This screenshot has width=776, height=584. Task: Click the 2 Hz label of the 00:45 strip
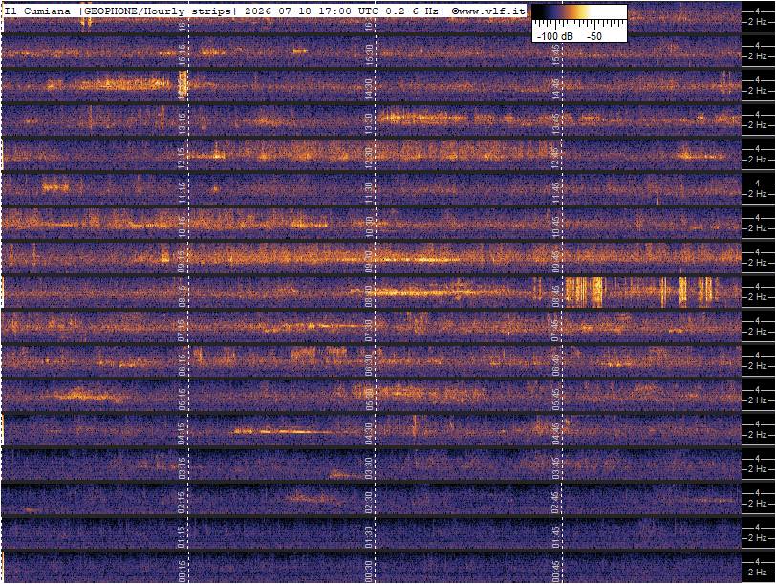click(757, 573)
